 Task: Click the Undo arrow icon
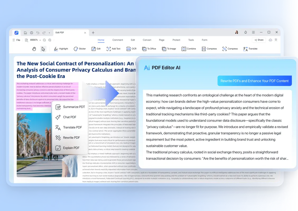[x=38, y=33]
